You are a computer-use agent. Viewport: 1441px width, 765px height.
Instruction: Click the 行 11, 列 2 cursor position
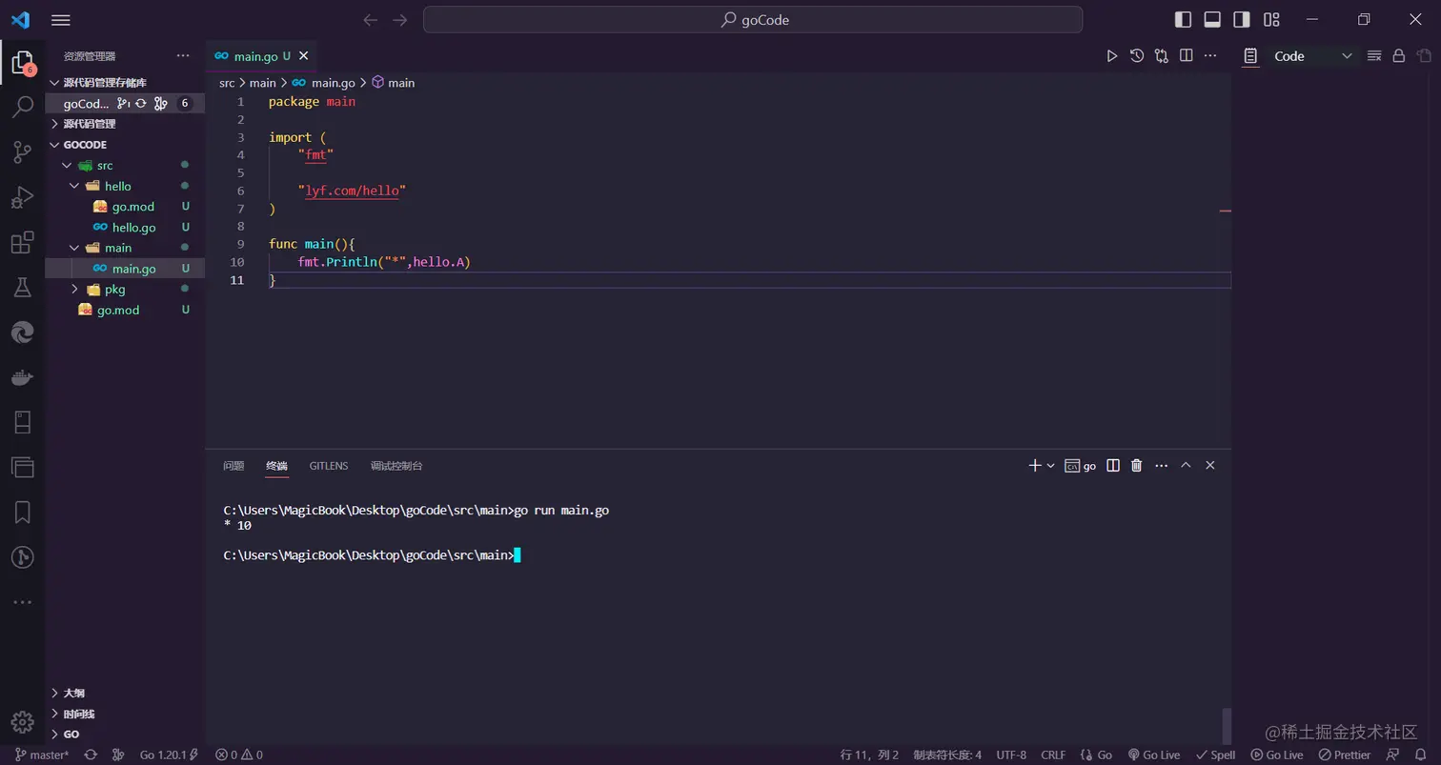[869, 755]
